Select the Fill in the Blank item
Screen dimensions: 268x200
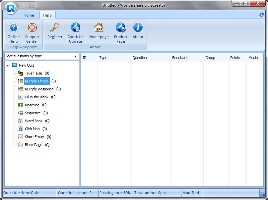[37, 97]
